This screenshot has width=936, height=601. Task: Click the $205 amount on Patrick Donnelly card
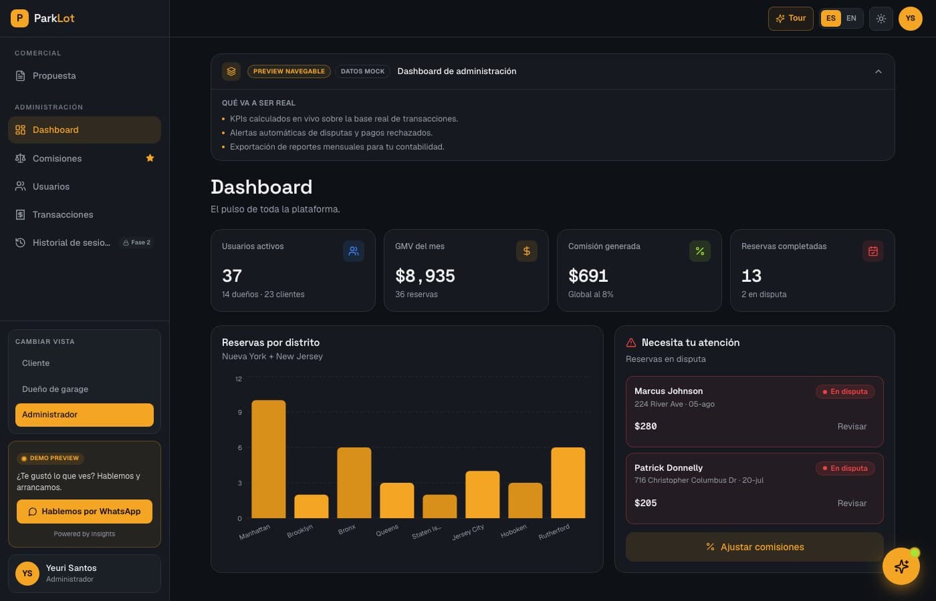646,503
